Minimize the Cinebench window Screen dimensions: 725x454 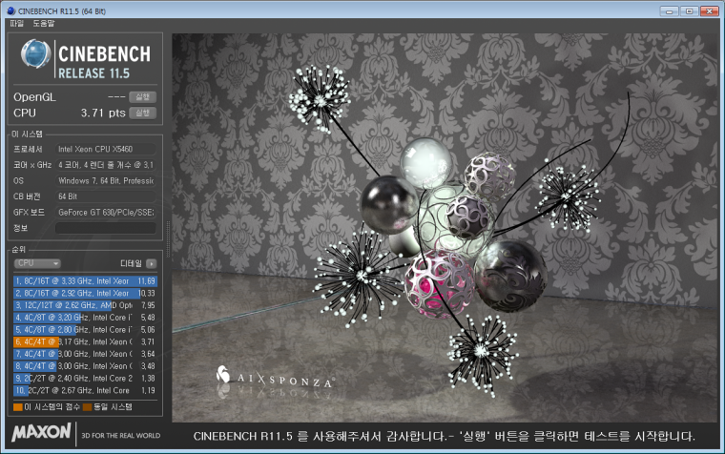(669, 10)
